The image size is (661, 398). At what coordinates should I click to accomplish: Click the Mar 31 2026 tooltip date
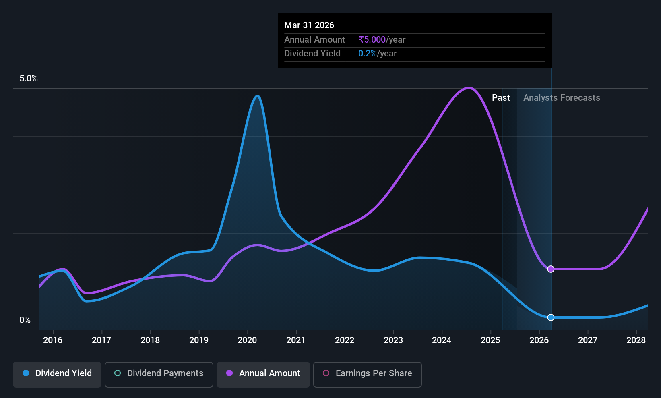click(309, 25)
